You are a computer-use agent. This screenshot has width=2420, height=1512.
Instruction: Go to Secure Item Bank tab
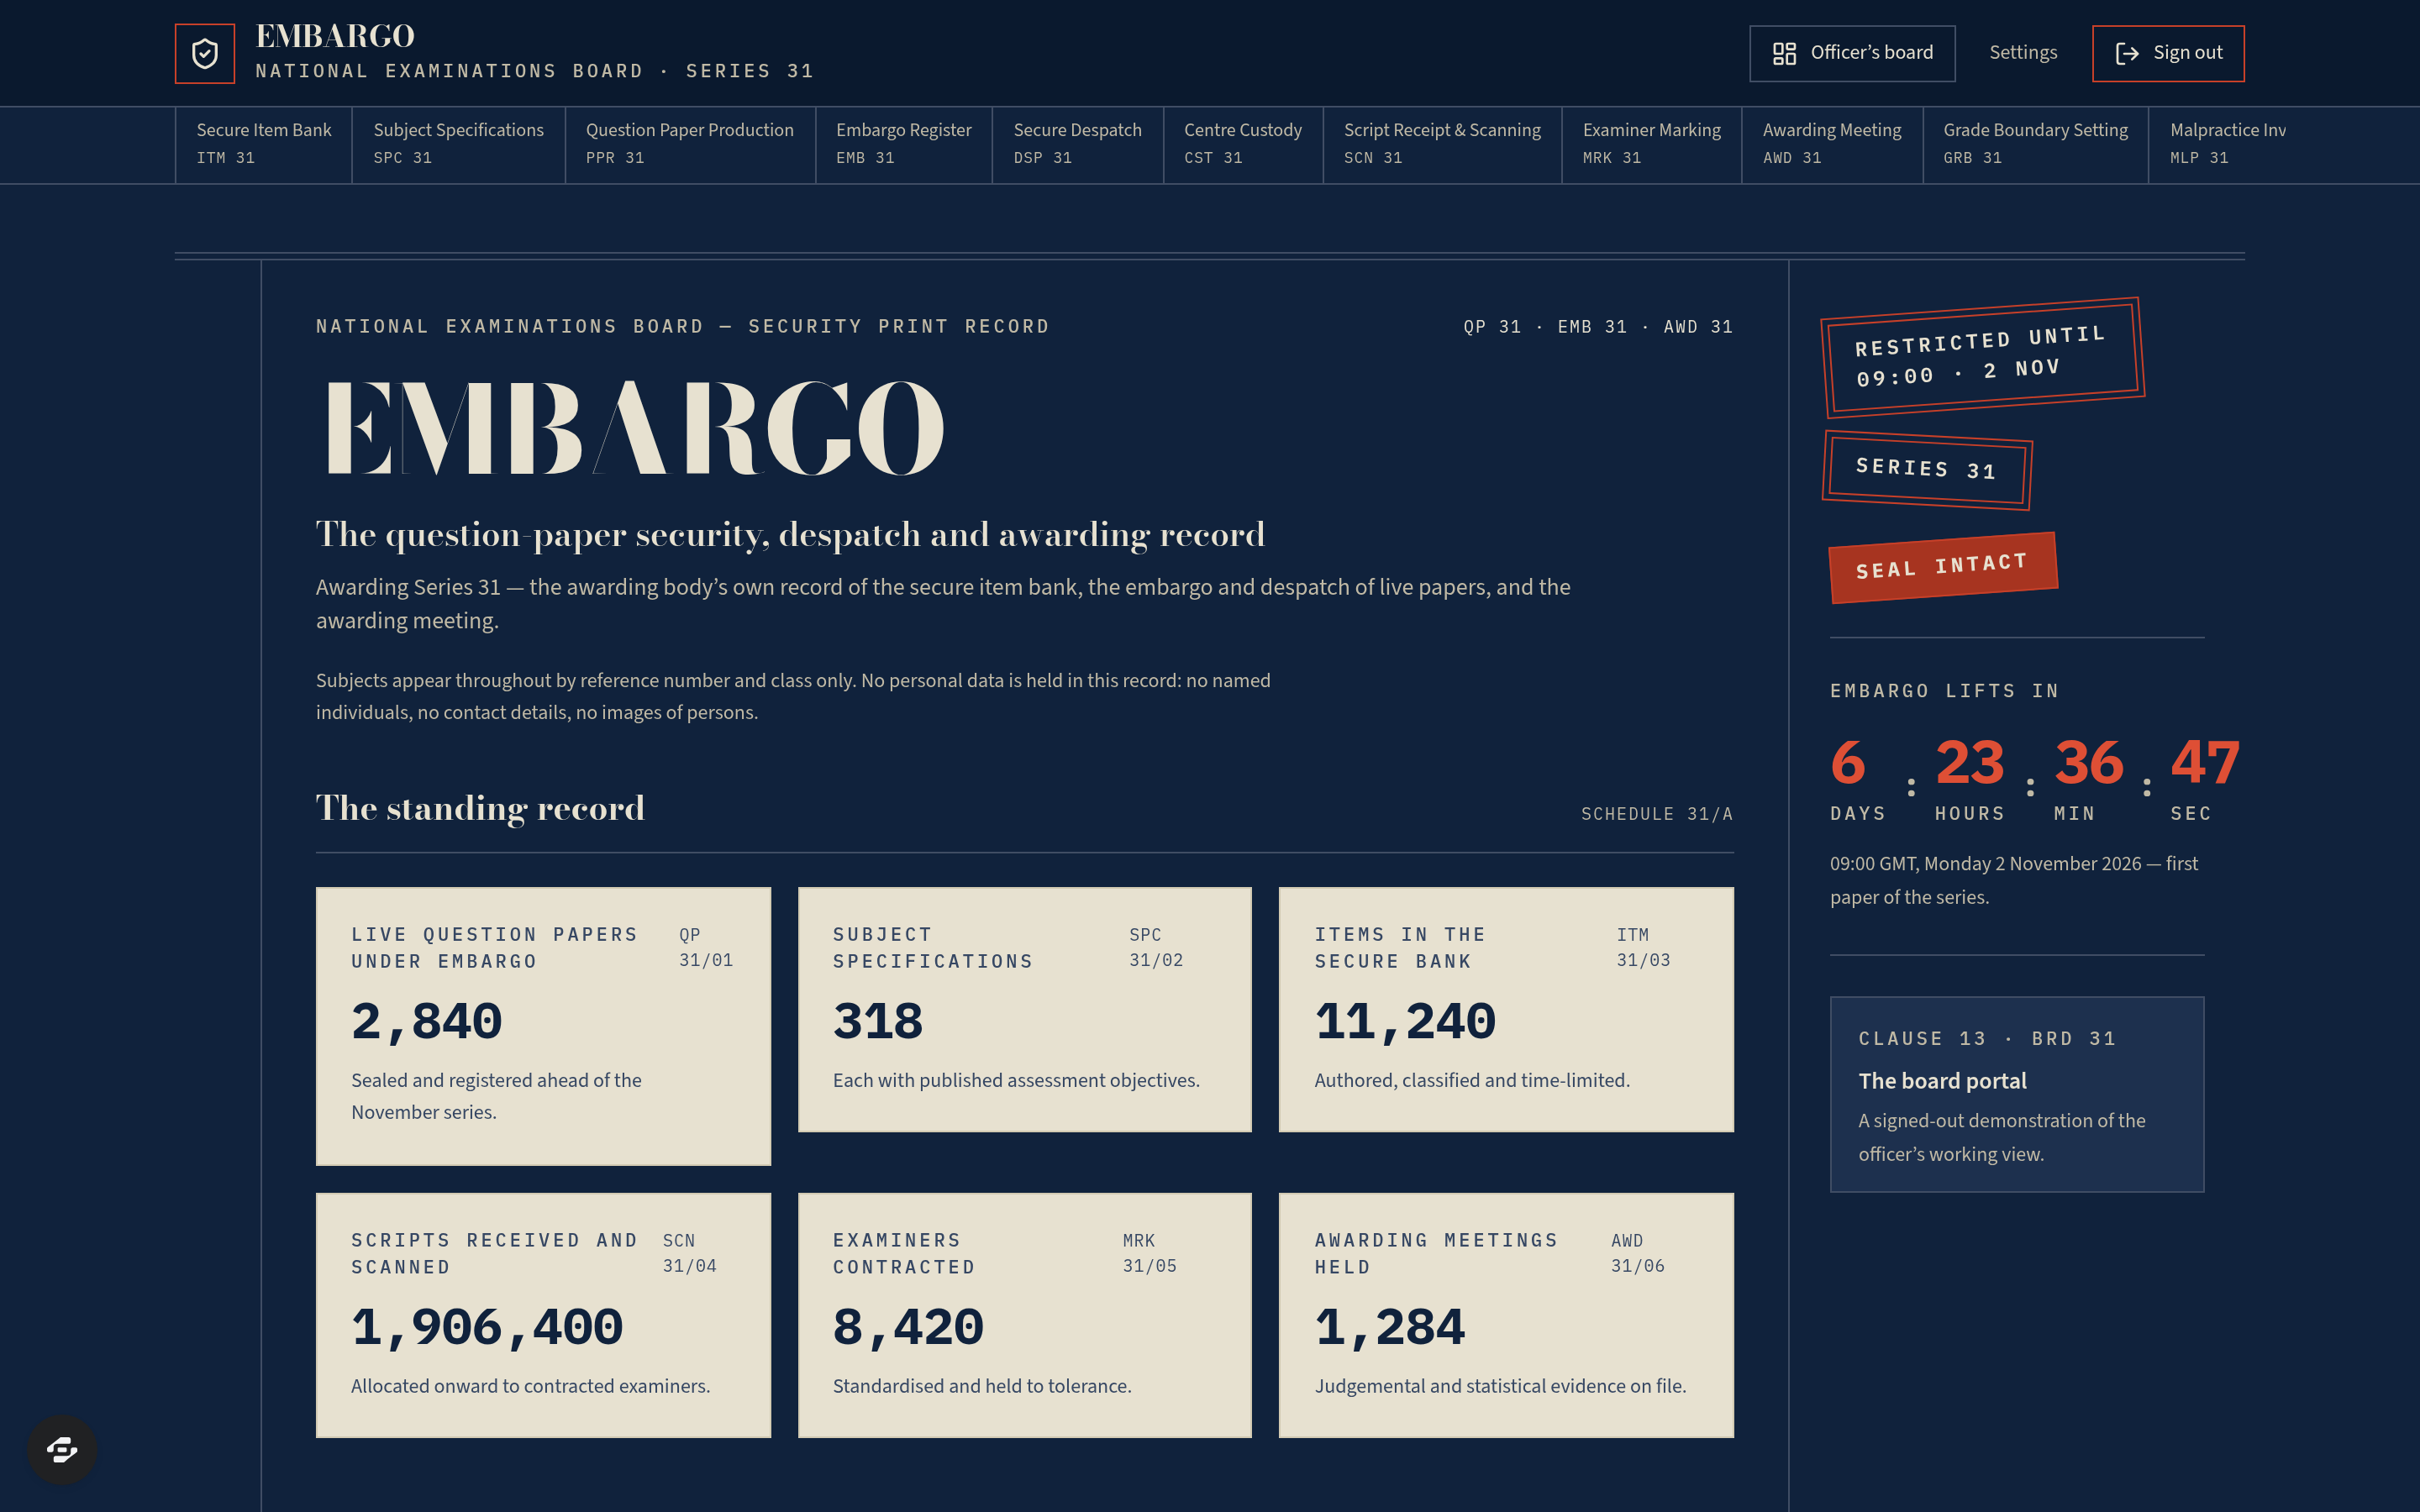pos(264,144)
